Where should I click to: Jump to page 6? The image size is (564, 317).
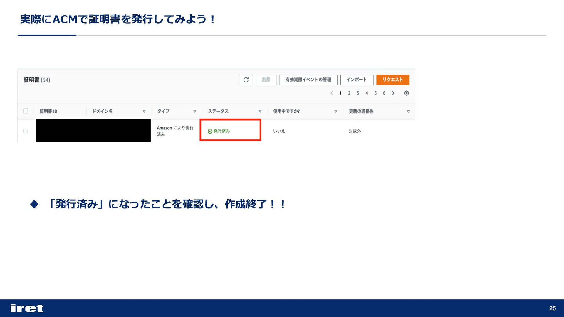(384, 93)
